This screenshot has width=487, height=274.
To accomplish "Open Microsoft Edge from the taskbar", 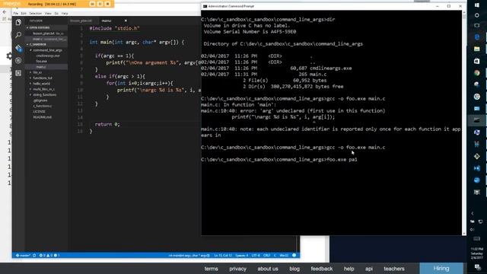I will pos(477,37).
